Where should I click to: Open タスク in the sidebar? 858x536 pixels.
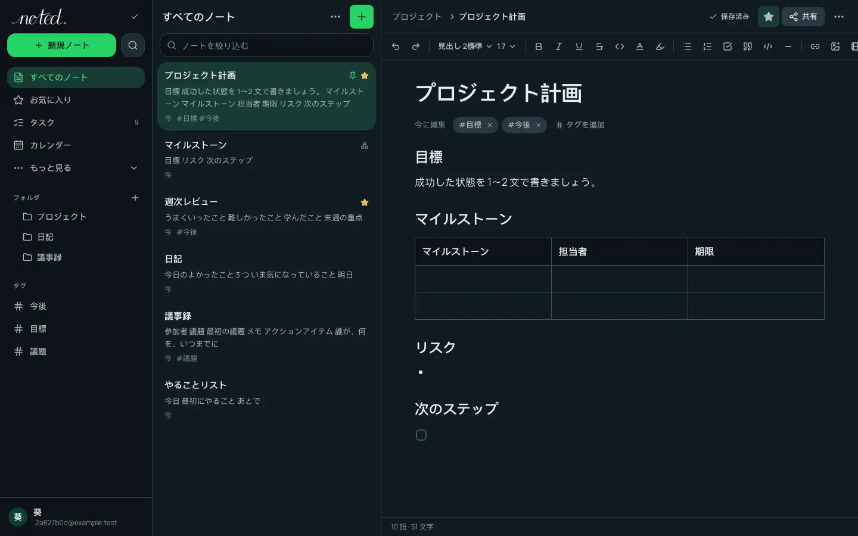coord(76,123)
